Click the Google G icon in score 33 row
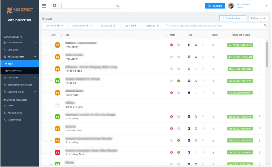 pyautogui.click(x=189, y=152)
